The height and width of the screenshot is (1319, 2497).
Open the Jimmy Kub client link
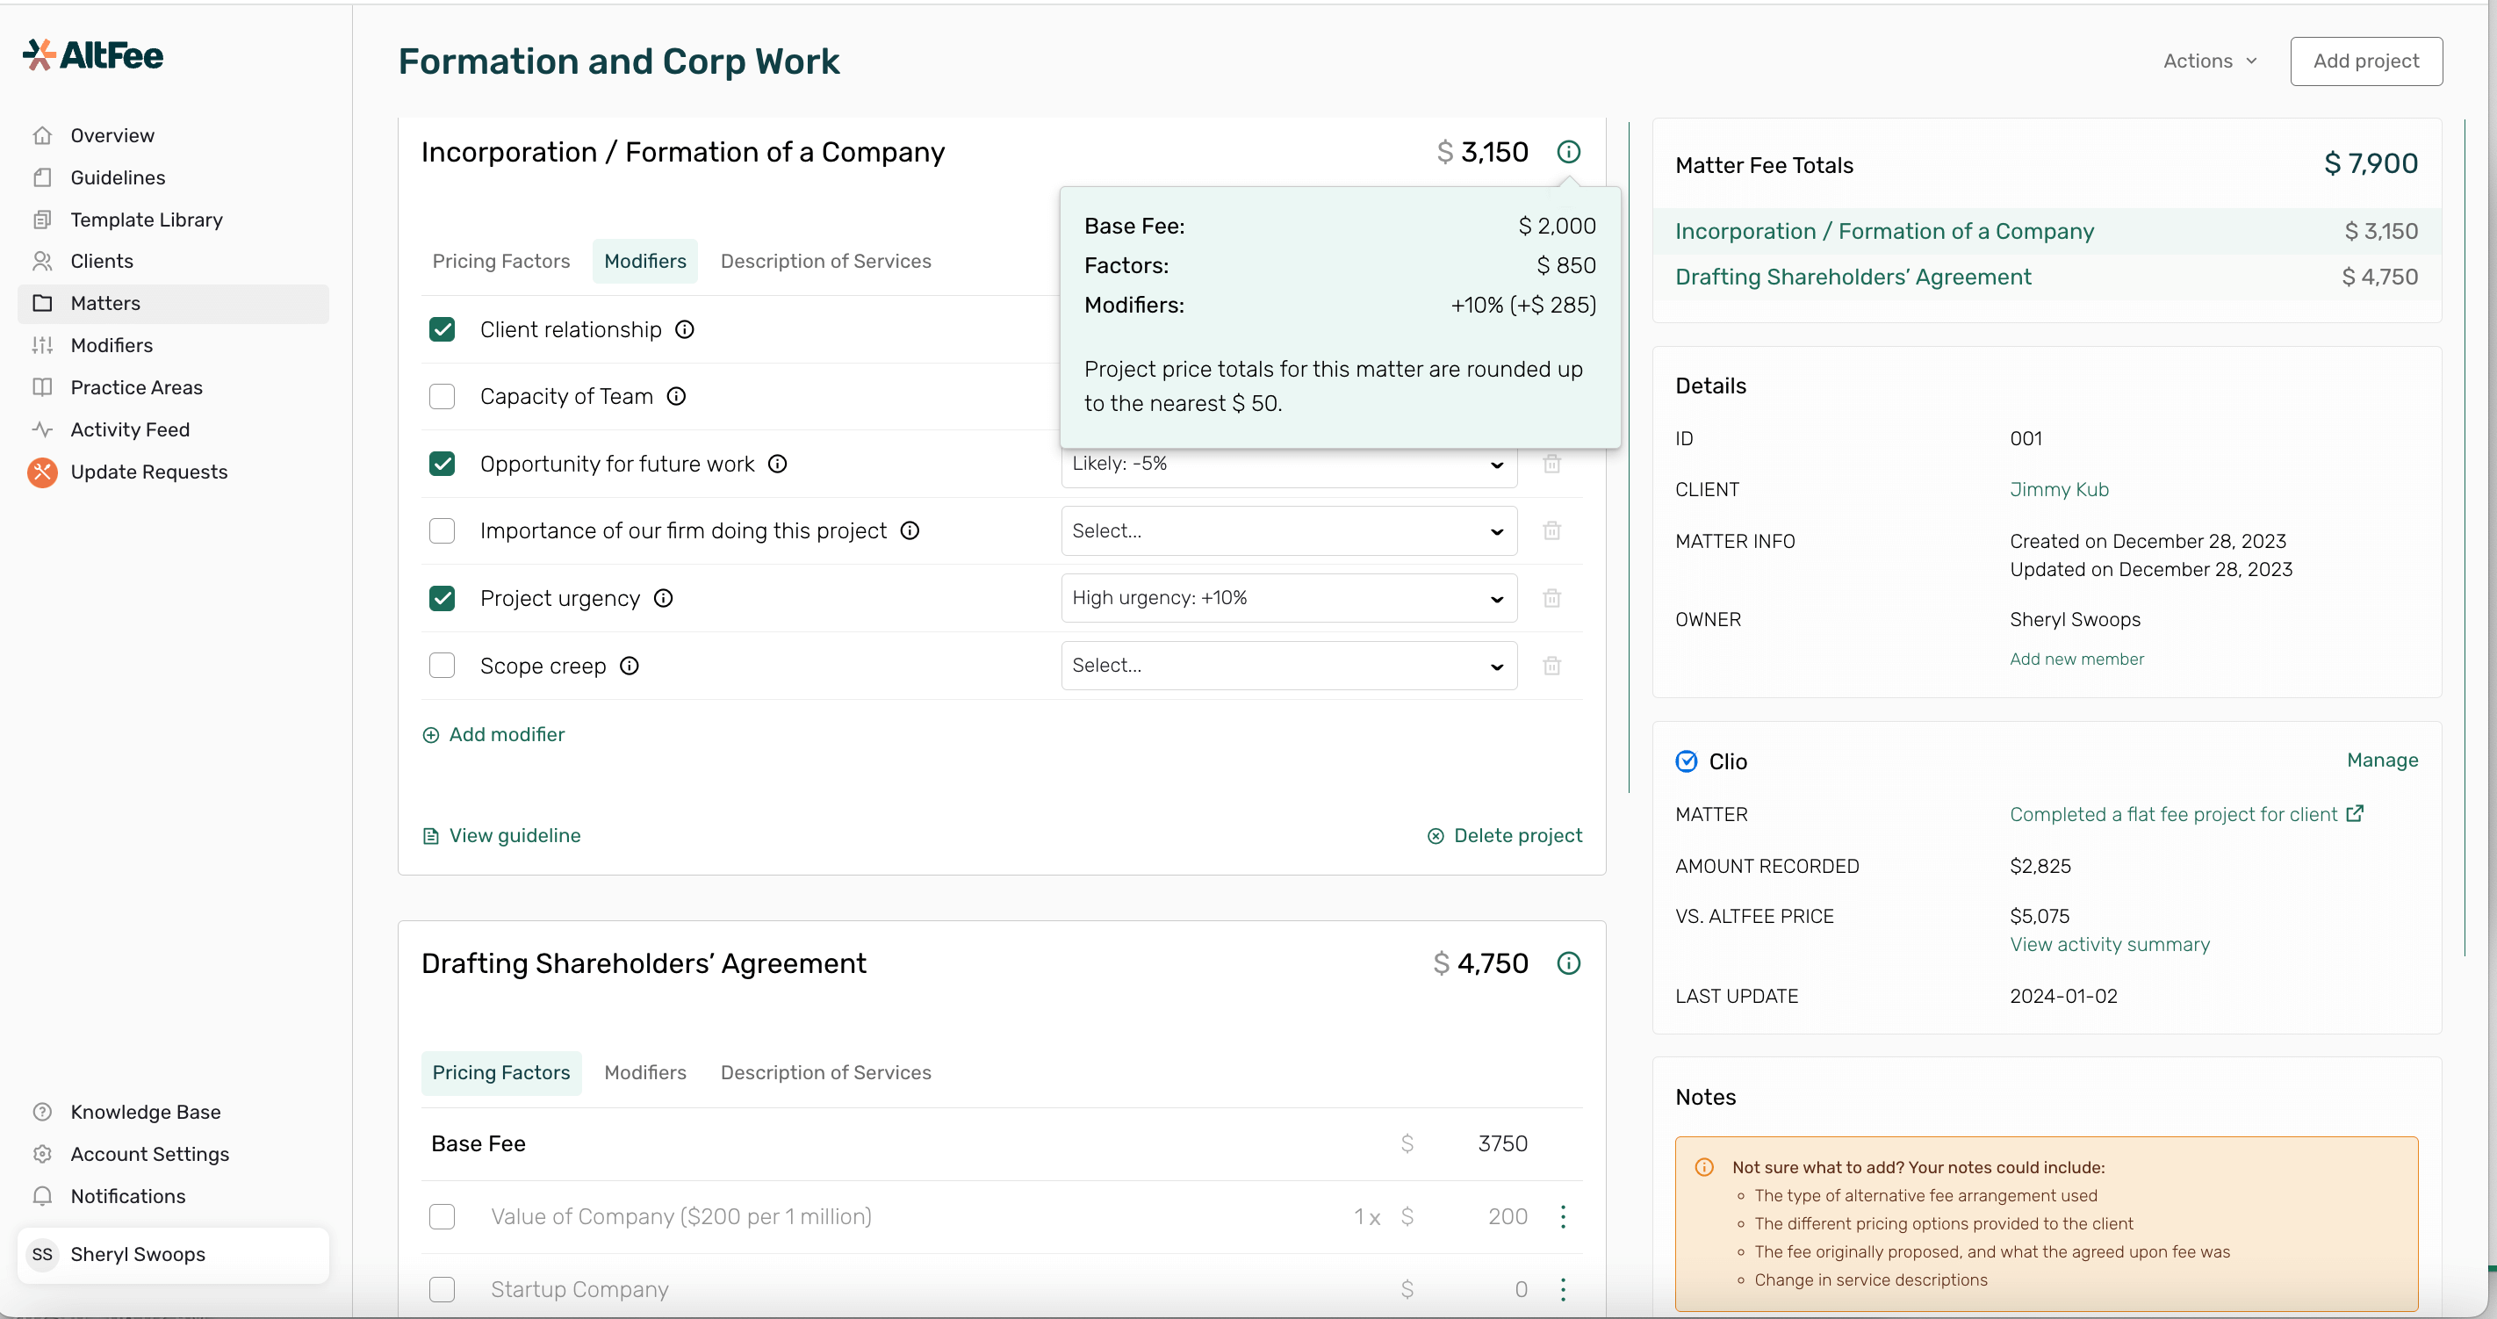click(2059, 490)
